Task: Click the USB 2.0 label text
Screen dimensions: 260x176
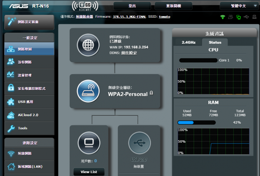Action: coord(139,159)
